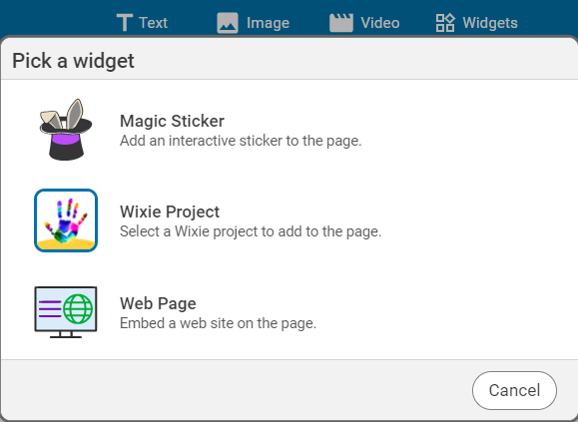This screenshot has height=422, width=578.
Task: Click 'Select a Wixie project to add' description
Action: pyautogui.click(x=251, y=231)
